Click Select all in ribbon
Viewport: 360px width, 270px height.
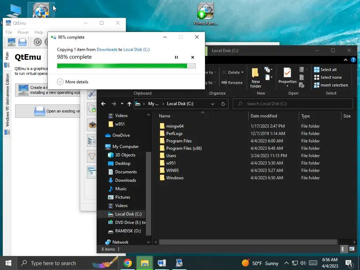[x=325, y=70]
